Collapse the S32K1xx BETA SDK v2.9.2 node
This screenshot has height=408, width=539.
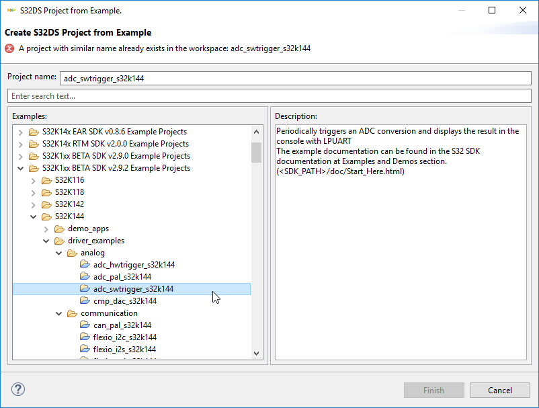[x=21, y=168]
